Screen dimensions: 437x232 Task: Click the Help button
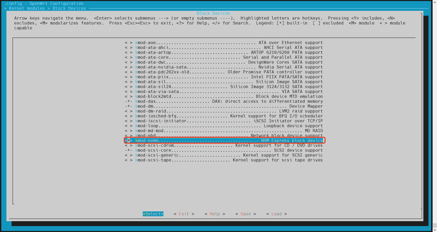tap(215, 214)
